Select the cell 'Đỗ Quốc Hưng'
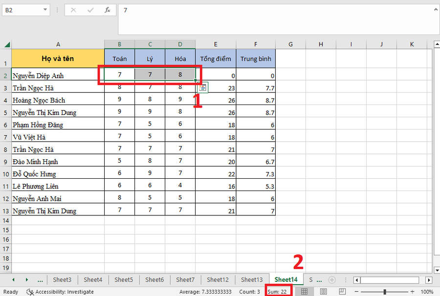 click(58, 174)
